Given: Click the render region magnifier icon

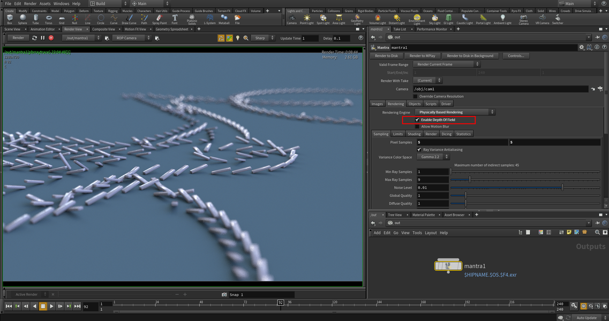Looking at the screenshot, I should 246,38.
